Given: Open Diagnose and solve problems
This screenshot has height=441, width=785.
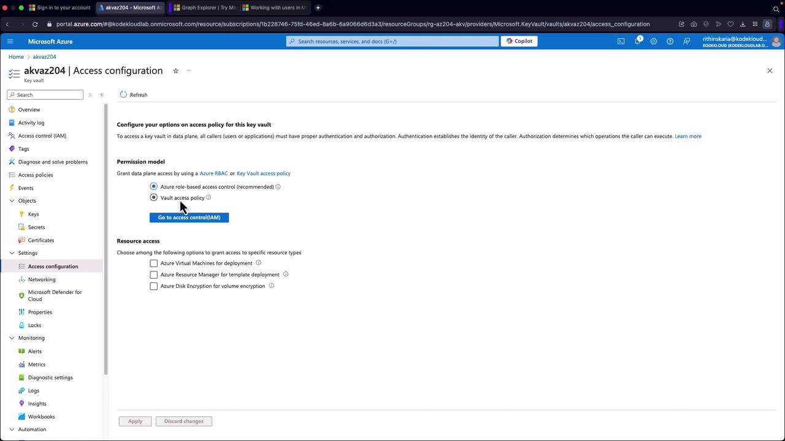Looking at the screenshot, I should tap(53, 162).
